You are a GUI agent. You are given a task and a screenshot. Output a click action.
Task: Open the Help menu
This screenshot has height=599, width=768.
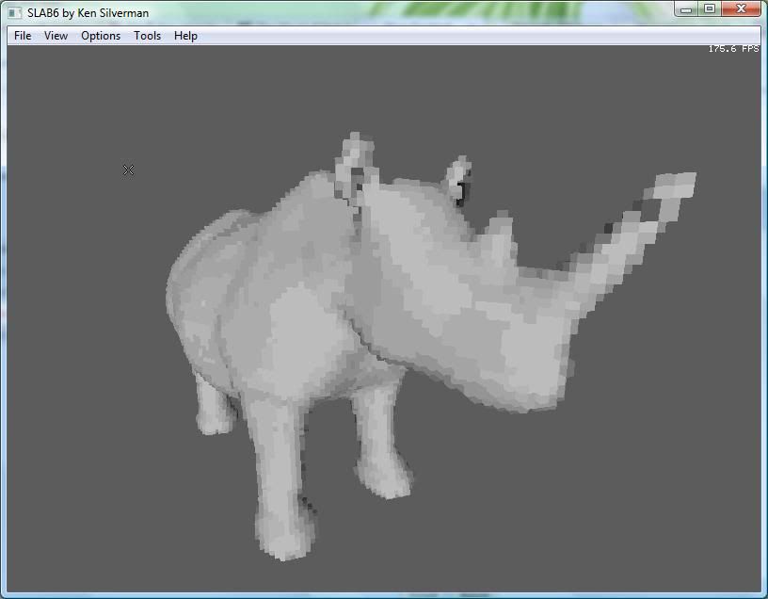tap(185, 36)
